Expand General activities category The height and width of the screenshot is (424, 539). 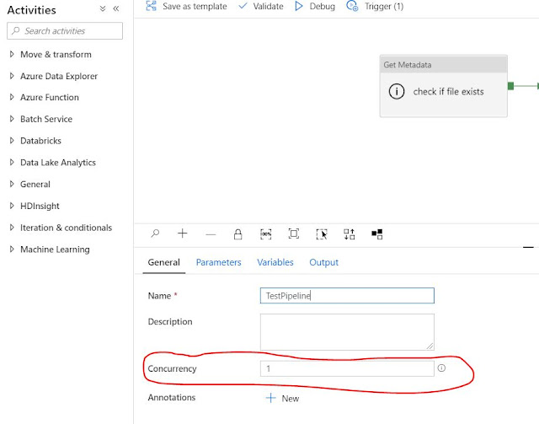point(12,184)
